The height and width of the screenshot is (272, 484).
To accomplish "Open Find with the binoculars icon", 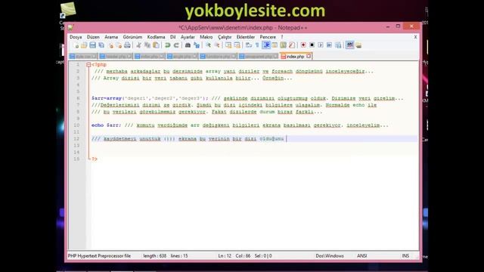I will click(188, 45).
